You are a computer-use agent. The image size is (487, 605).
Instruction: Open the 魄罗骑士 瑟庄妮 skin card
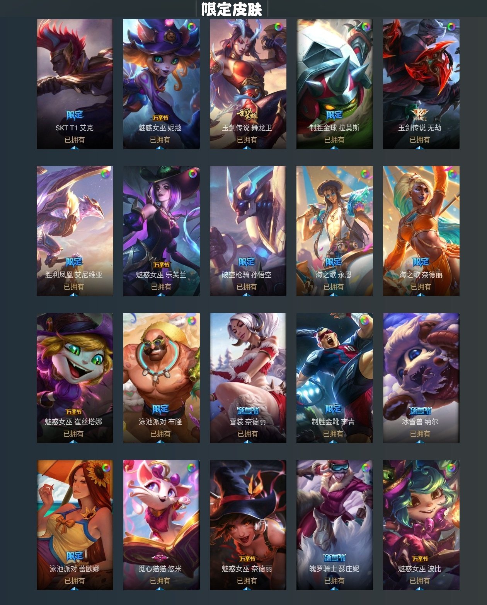click(x=335, y=525)
